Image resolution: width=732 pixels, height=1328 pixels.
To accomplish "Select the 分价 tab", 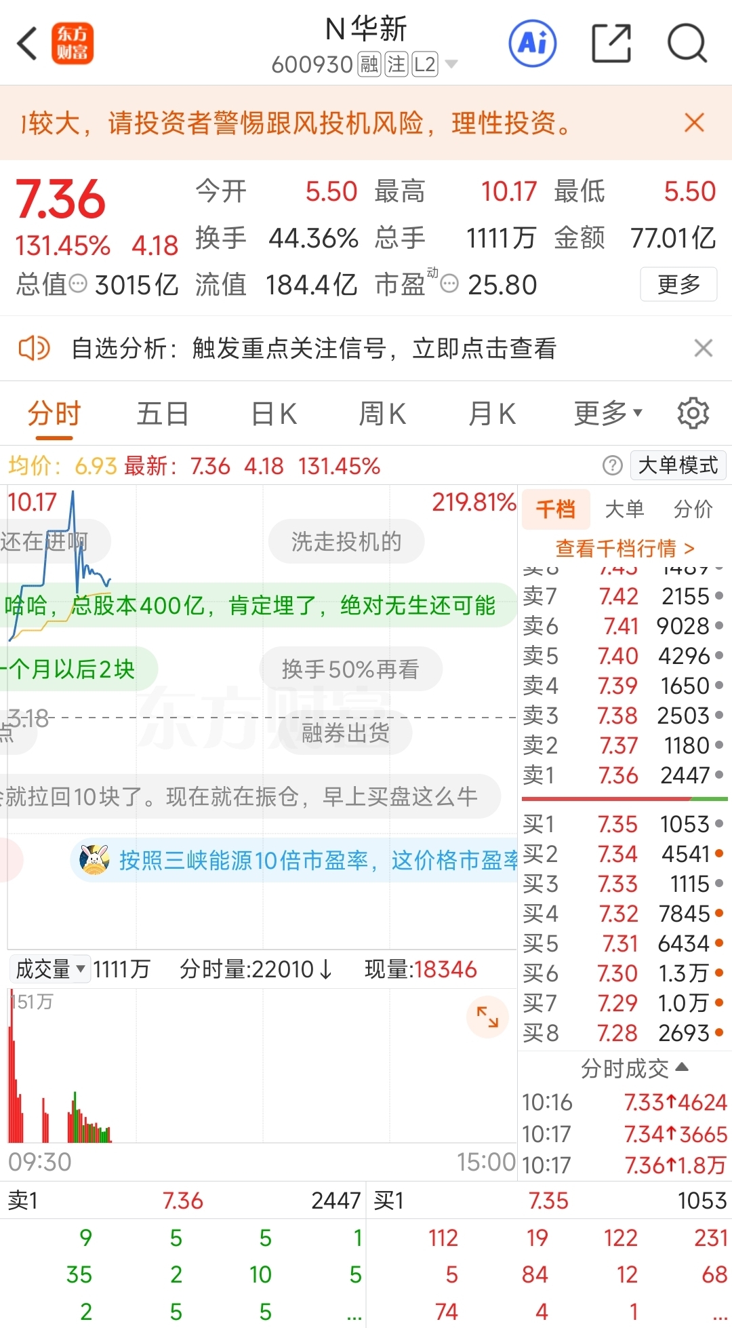I will pyautogui.click(x=693, y=509).
